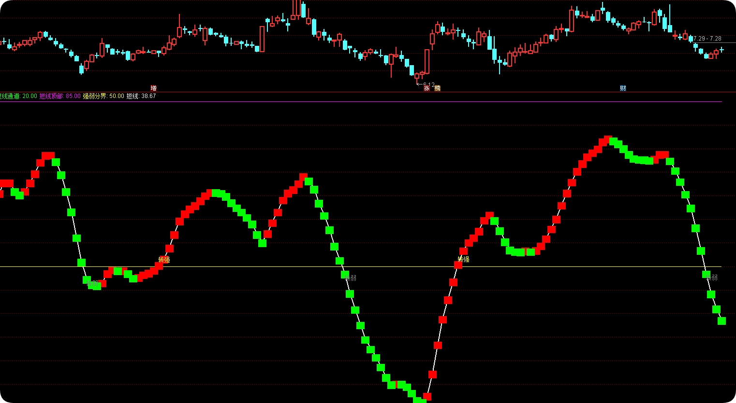Click the orange 榜 event marker

(x=438, y=88)
